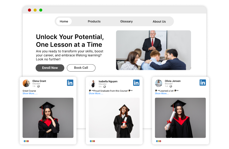Image resolution: width=229 pixels, height=149 pixels.
Task: Click reaction icons on Elena Grant's post
Action: pyautogui.click(x=26, y=141)
